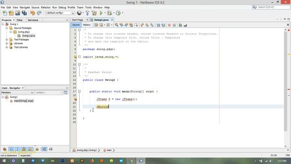291x164 pixels.
Task: Toggle Sort by Name in Navigator
Action: [44, 149]
